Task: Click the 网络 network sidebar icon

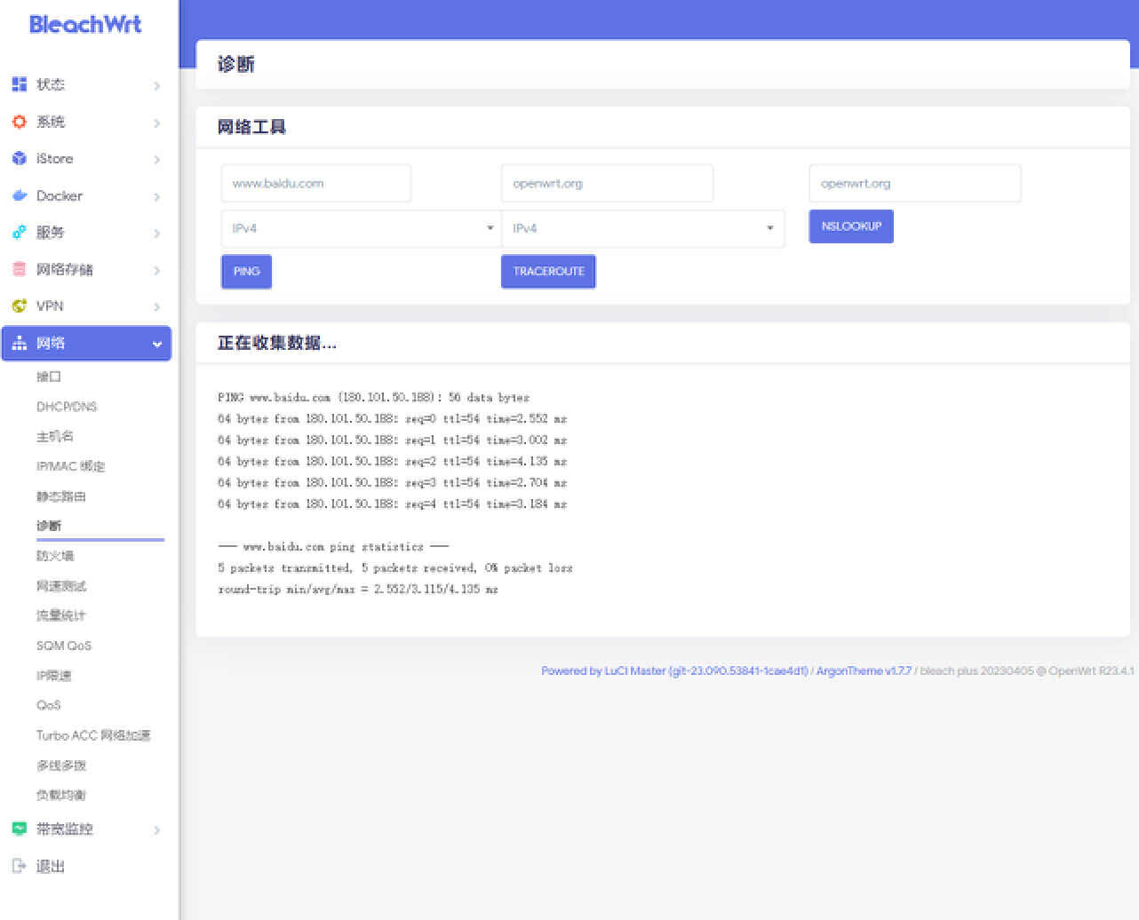Action: (x=20, y=343)
